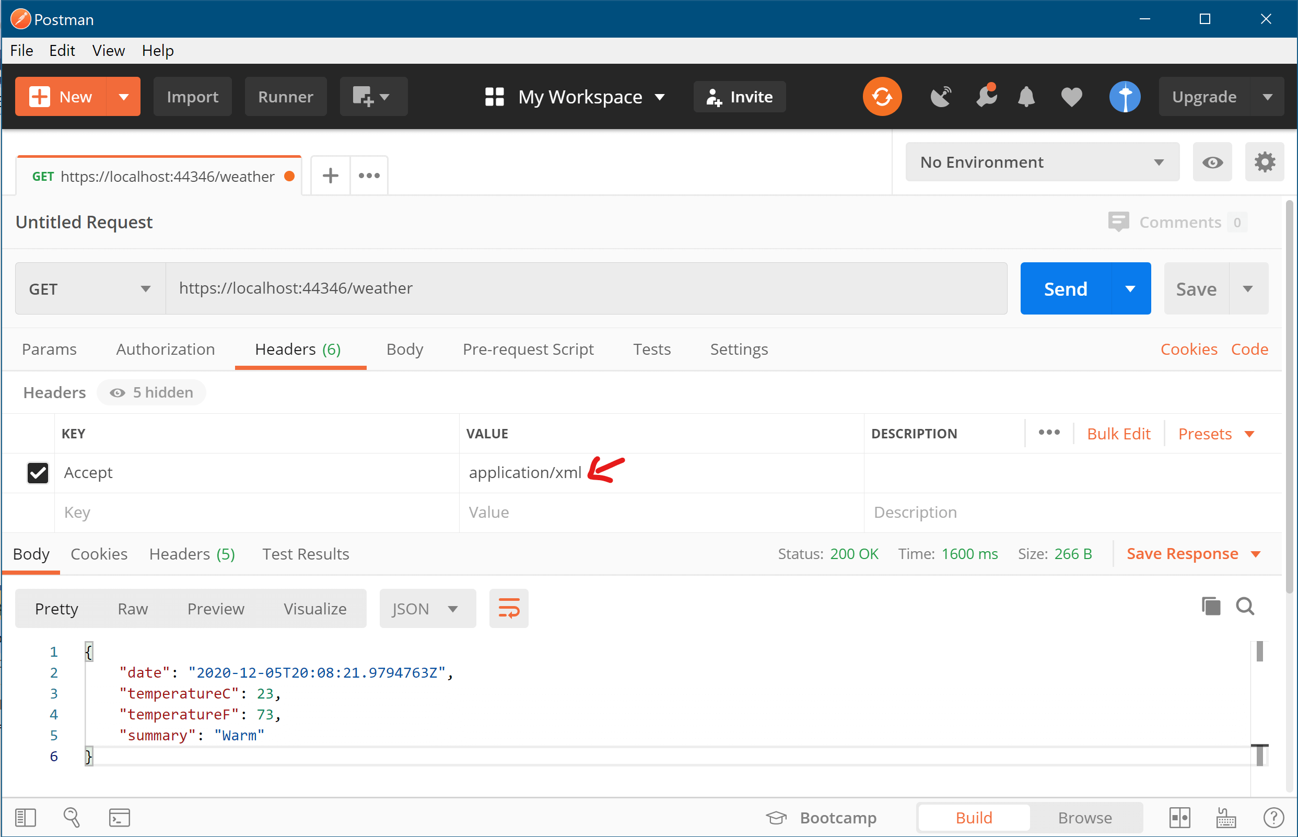The width and height of the screenshot is (1298, 837).
Task: Open the Cookies link
Action: (x=1189, y=349)
